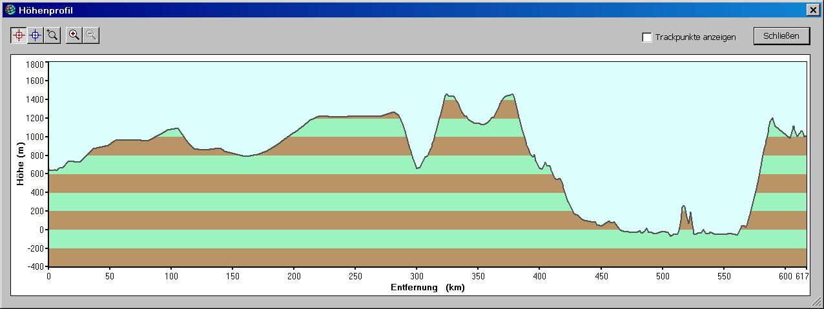Click the Höhenprofil title text
Image resolution: width=824 pixels, height=309 pixels.
pos(46,10)
